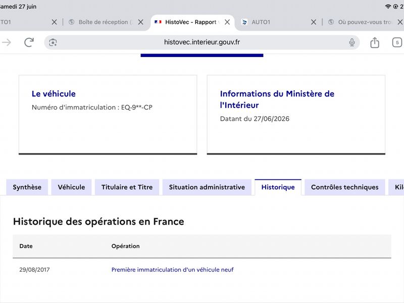Close the second AUTO1 tab
The image size is (404, 303).
click(x=313, y=22)
